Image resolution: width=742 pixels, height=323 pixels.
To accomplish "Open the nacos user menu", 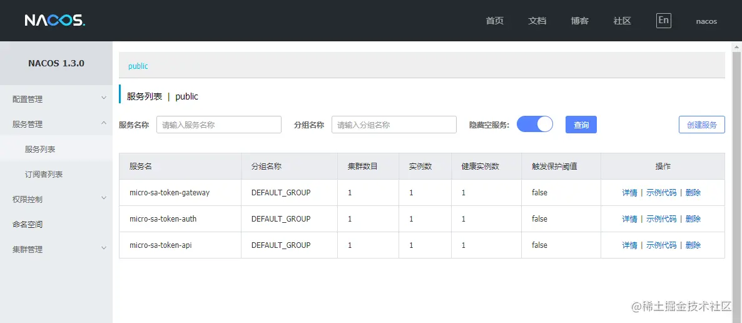I will click(x=706, y=21).
